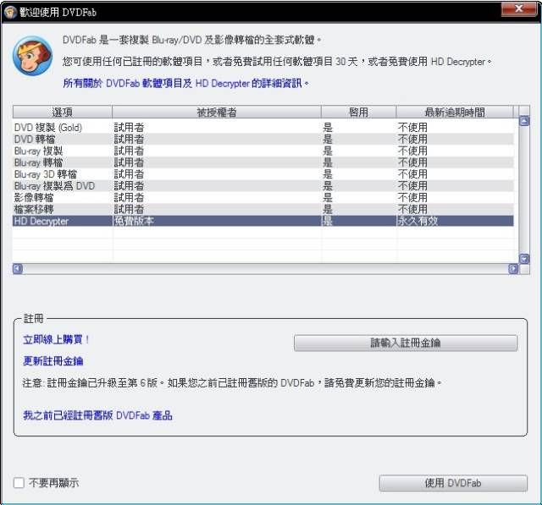
Task: Sort by the 選項 column header
Action: pyautogui.click(x=62, y=112)
